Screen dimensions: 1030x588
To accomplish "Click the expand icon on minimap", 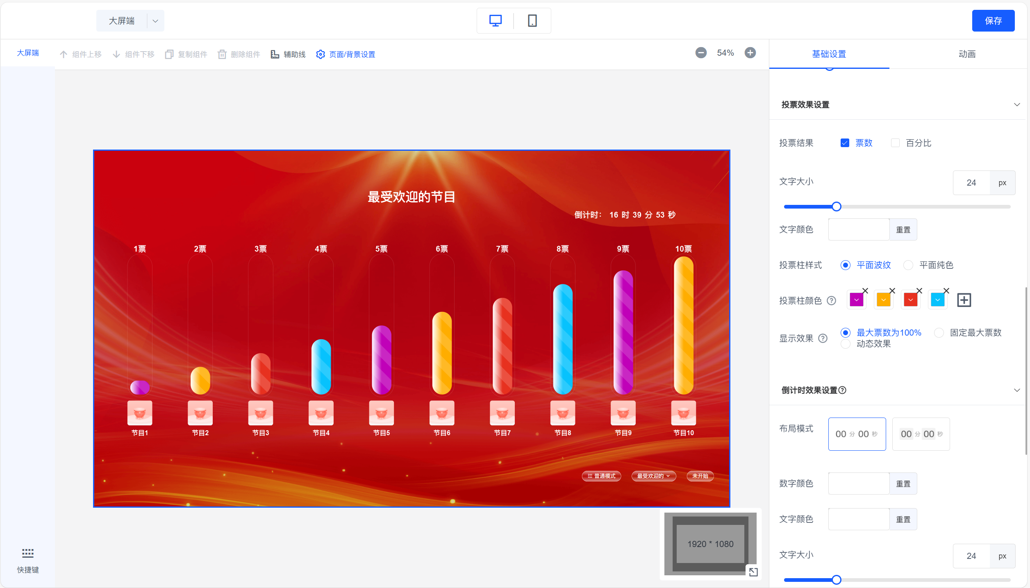I will tap(753, 572).
